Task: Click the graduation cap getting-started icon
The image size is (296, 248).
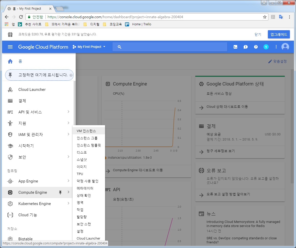Action: click(10, 146)
